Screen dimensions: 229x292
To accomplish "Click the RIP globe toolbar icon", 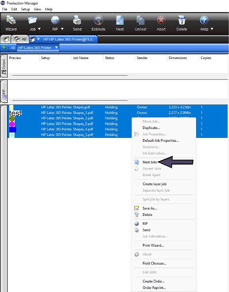I will (55, 20).
